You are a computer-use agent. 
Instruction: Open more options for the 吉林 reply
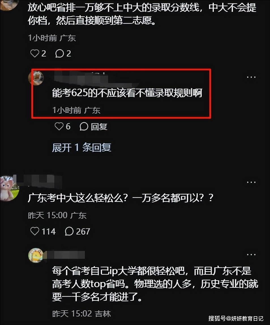[x=251, y=255]
